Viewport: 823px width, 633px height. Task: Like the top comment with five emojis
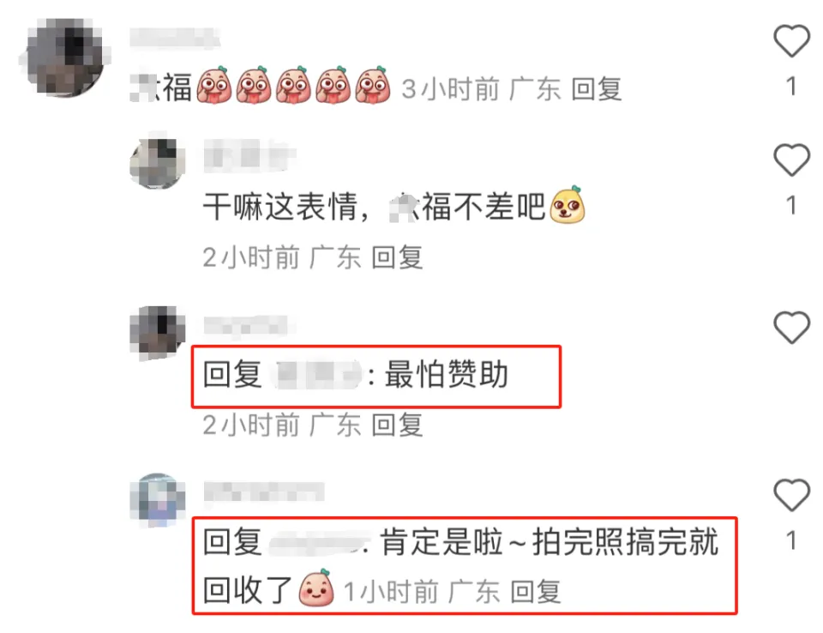tap(791, 41)
